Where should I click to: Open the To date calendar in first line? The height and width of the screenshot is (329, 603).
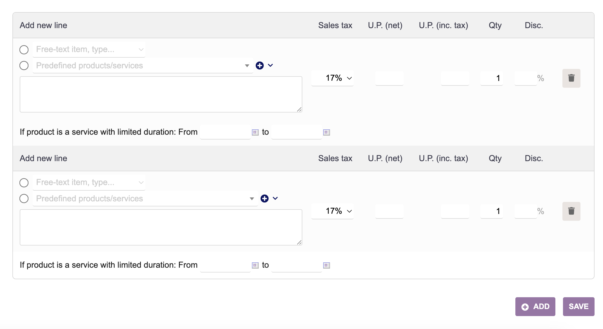point(326,132)
